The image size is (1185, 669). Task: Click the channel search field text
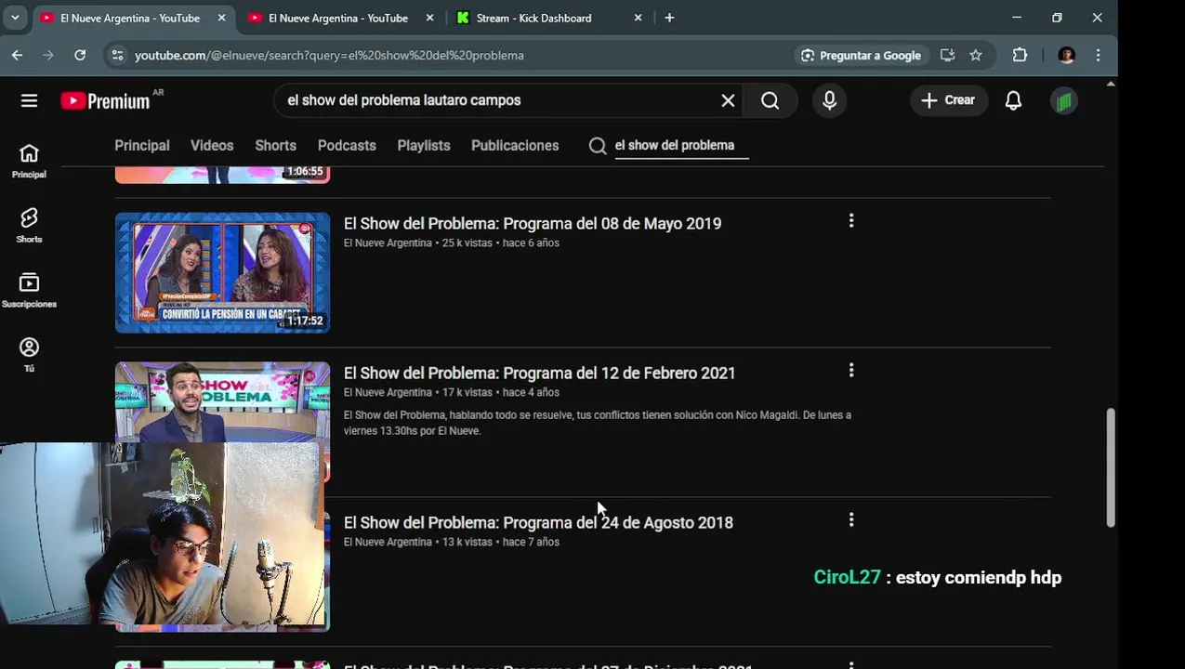coord(675,146)
